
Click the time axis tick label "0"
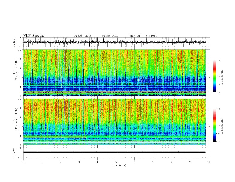(23, 162)
